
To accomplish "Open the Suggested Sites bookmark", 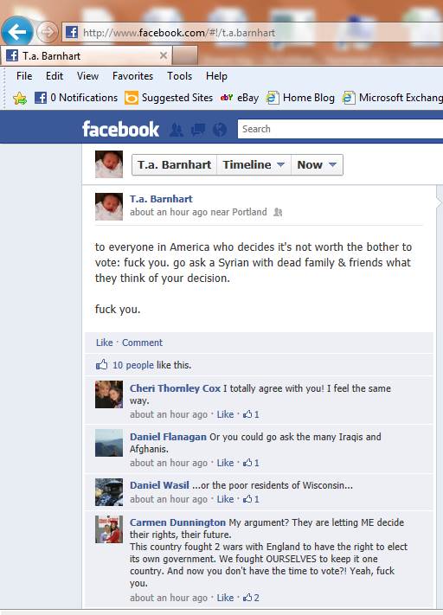I will pos(169,98).
